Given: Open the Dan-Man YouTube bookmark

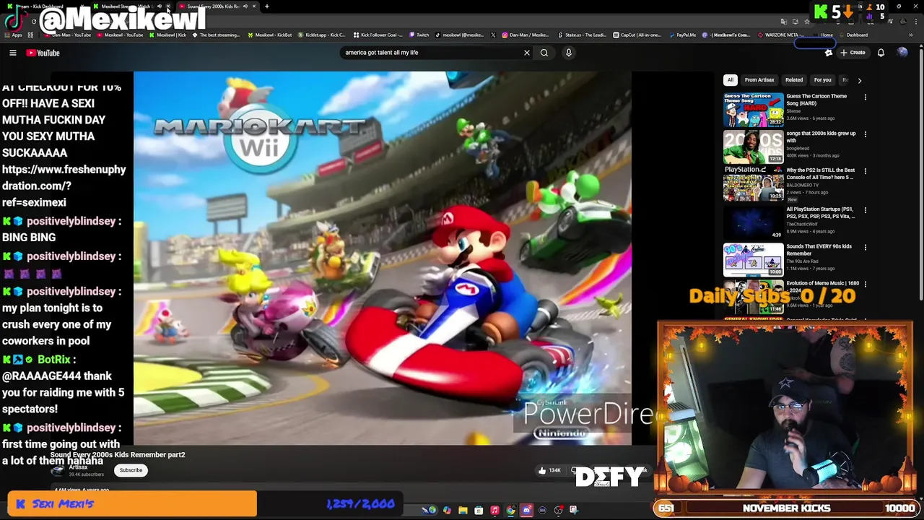Looking at the screenshot, I should click(67, 35).
